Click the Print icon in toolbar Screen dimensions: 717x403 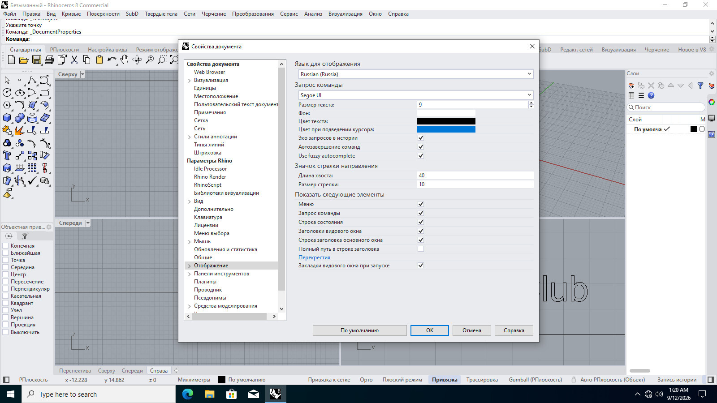click(x=49, y=60)
